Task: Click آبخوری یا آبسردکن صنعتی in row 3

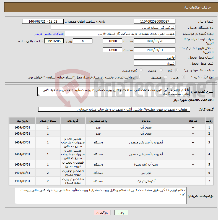Action: tap(146, 142)
